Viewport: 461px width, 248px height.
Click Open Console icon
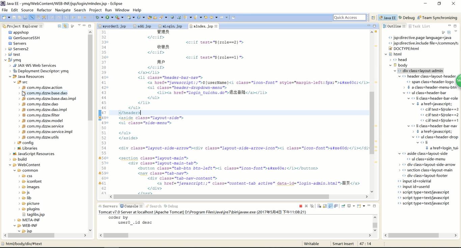(359, 206)
